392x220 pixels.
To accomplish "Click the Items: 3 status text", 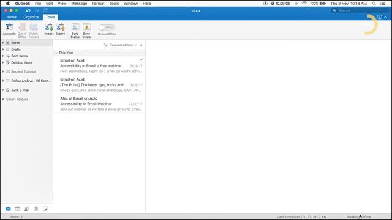I will pos(17,217).
